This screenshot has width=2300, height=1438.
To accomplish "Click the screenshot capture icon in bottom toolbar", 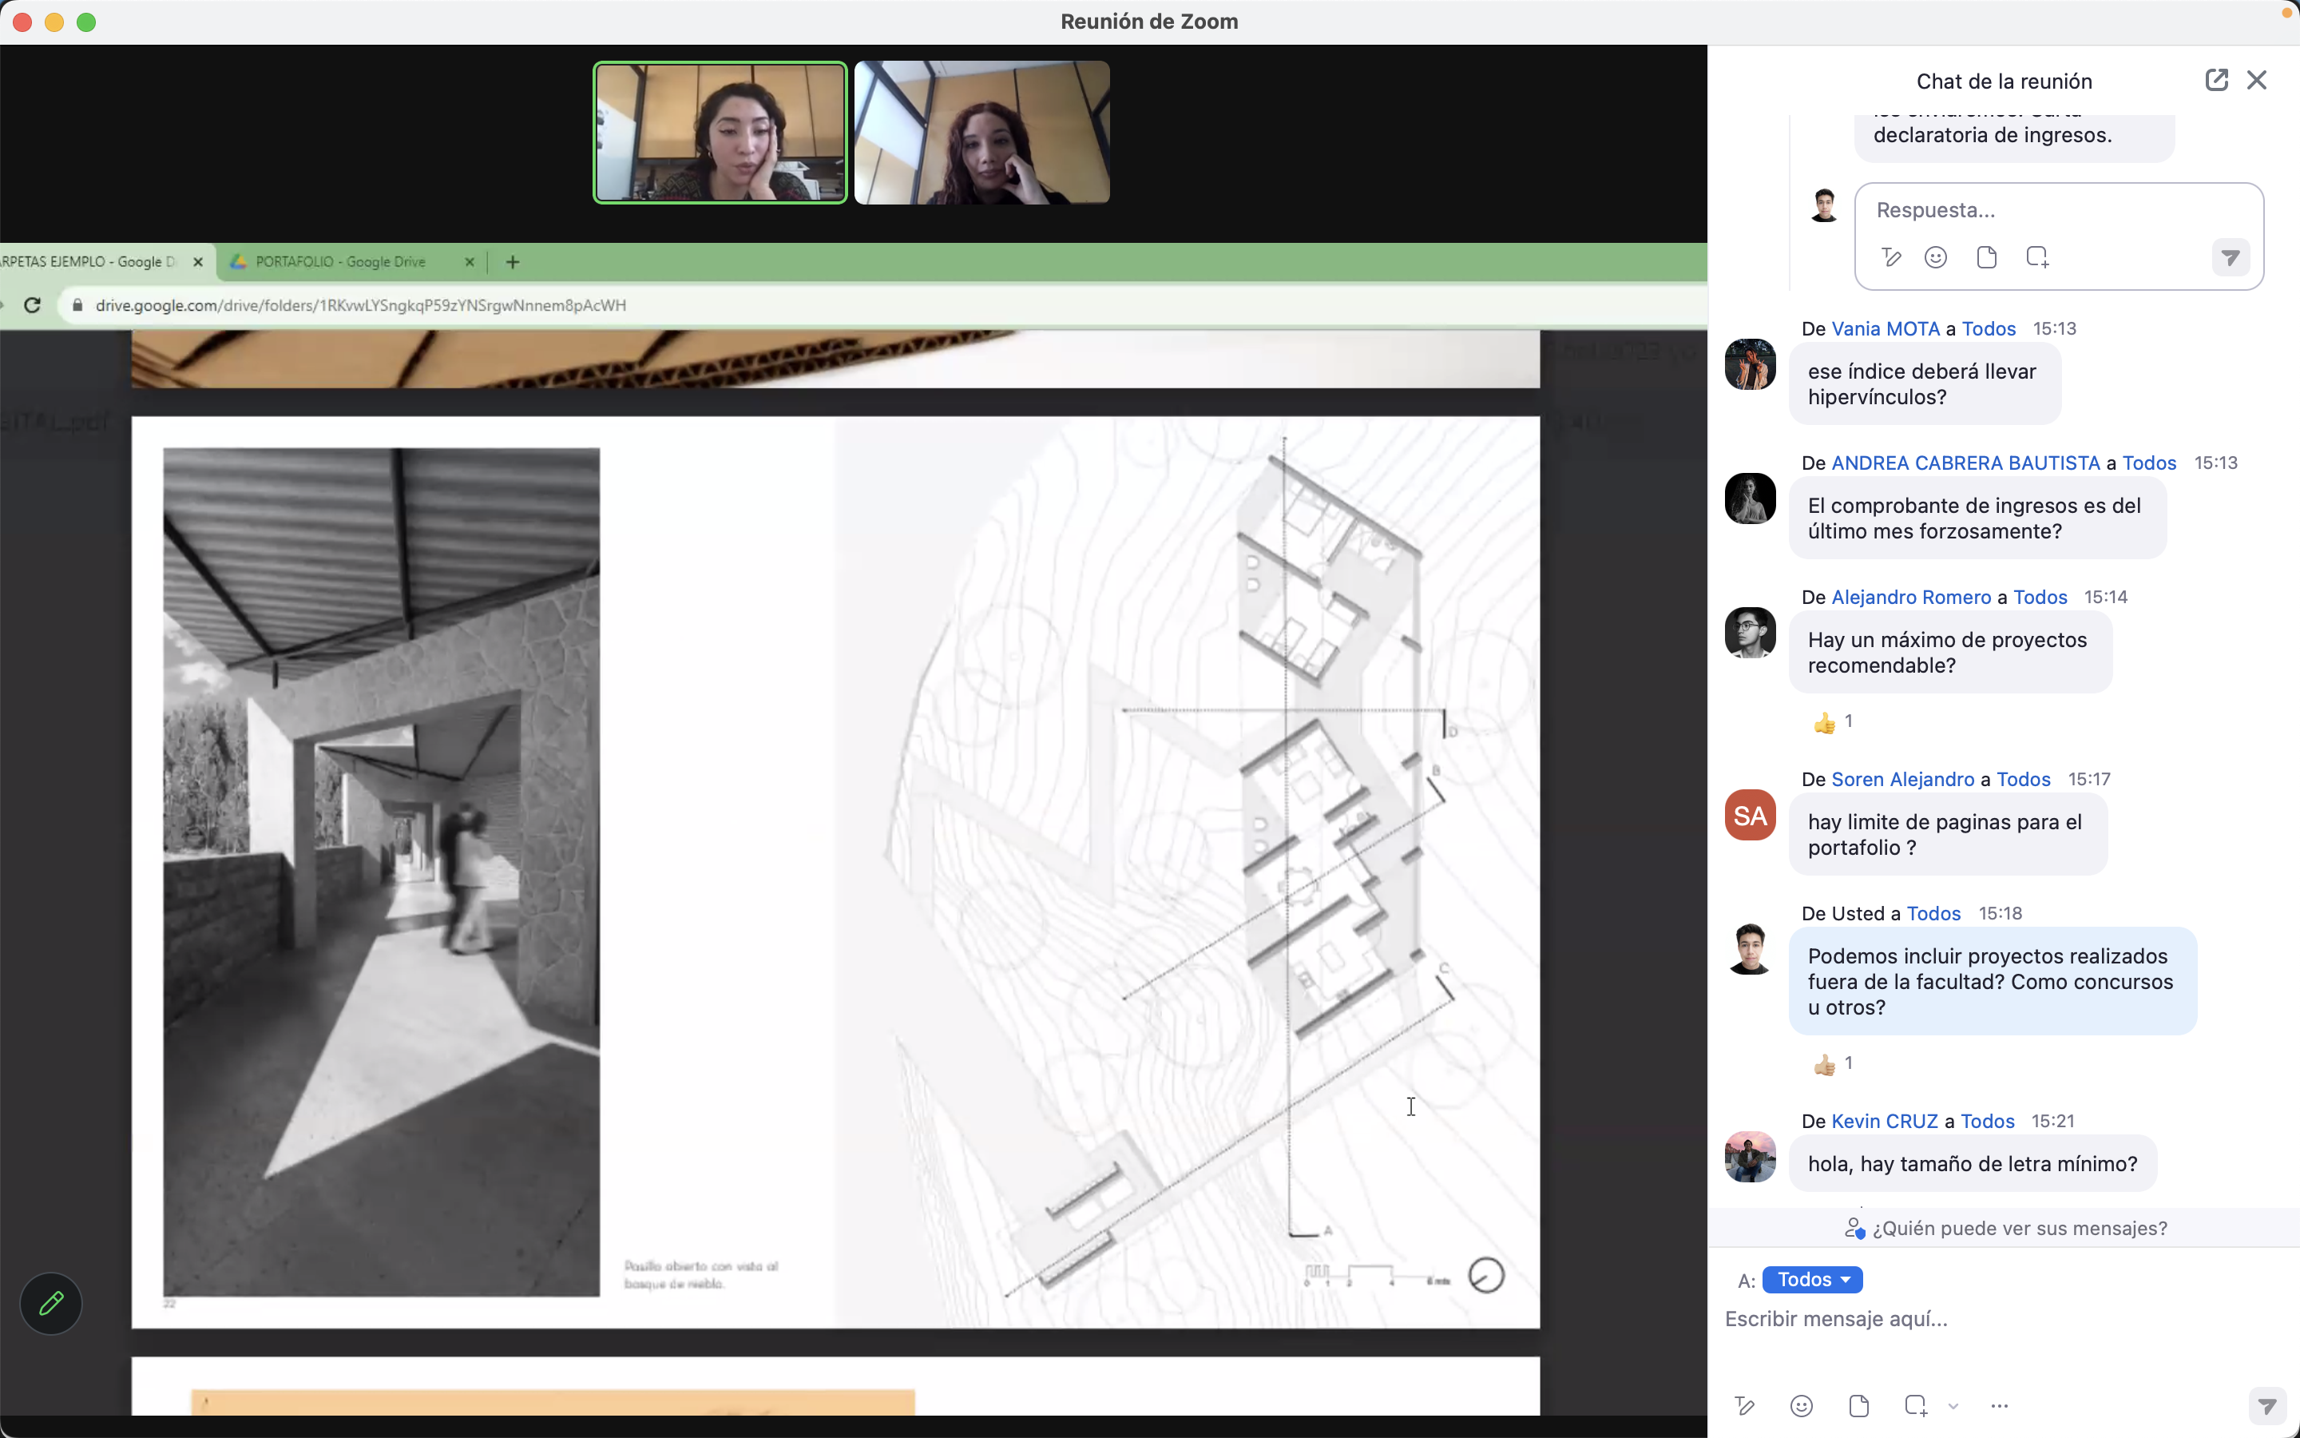I will pos(1915,1406).
